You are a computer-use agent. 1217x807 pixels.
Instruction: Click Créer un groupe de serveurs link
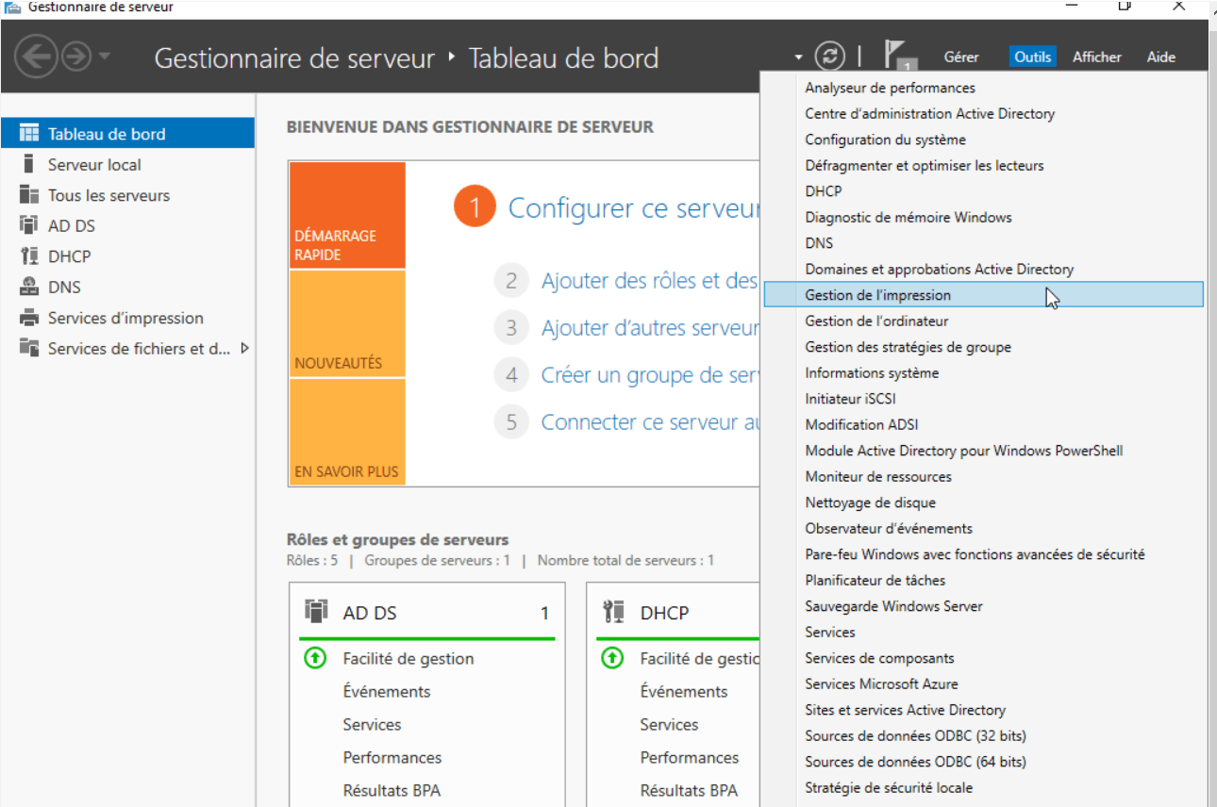(x=649, y=375)
